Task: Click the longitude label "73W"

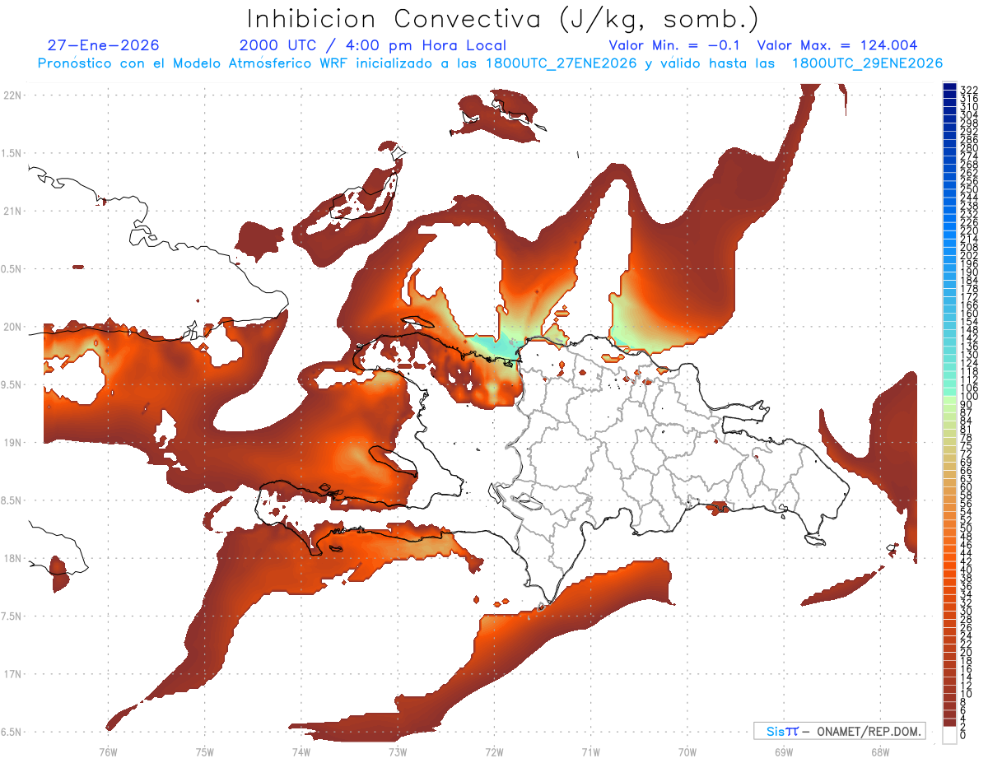Action: 398,751
